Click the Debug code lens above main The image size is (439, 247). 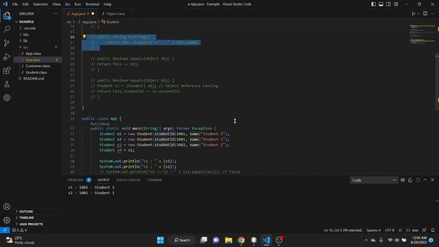104,123
